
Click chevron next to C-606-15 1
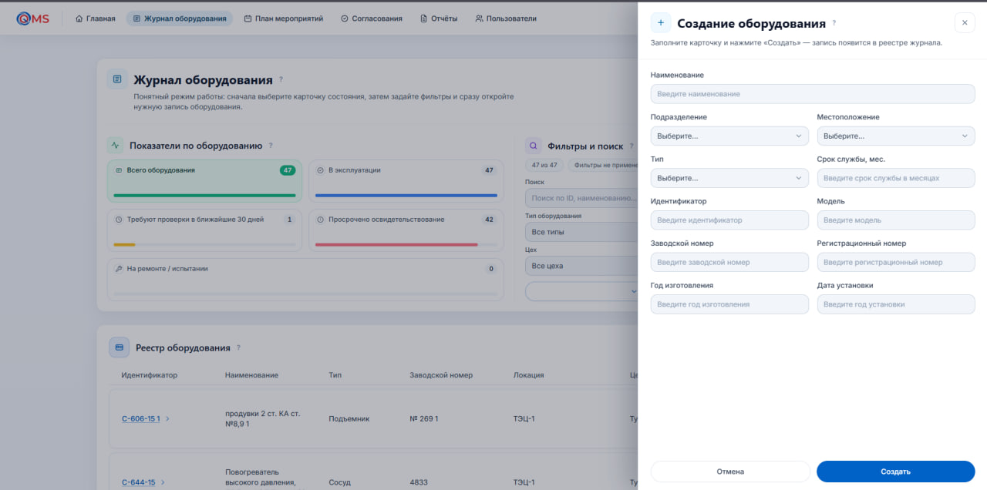click(x=167, y=419)
